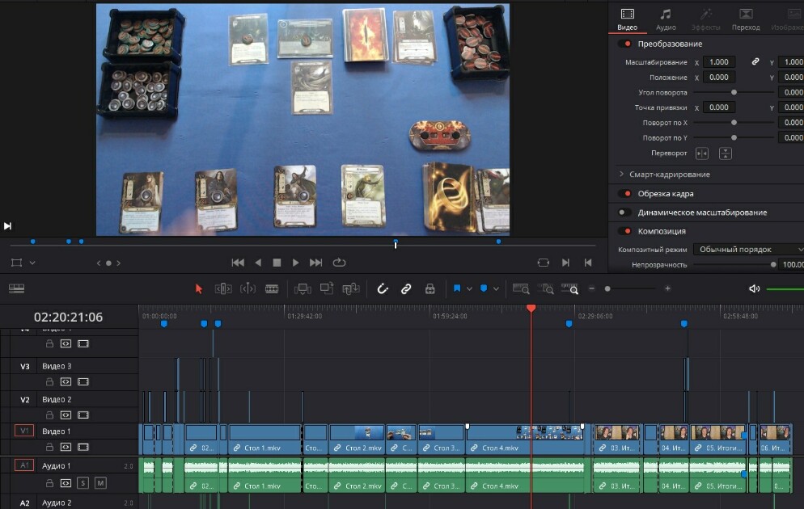
Task: Toggle auto track selector for Видео 2
Action: [66, 414]
